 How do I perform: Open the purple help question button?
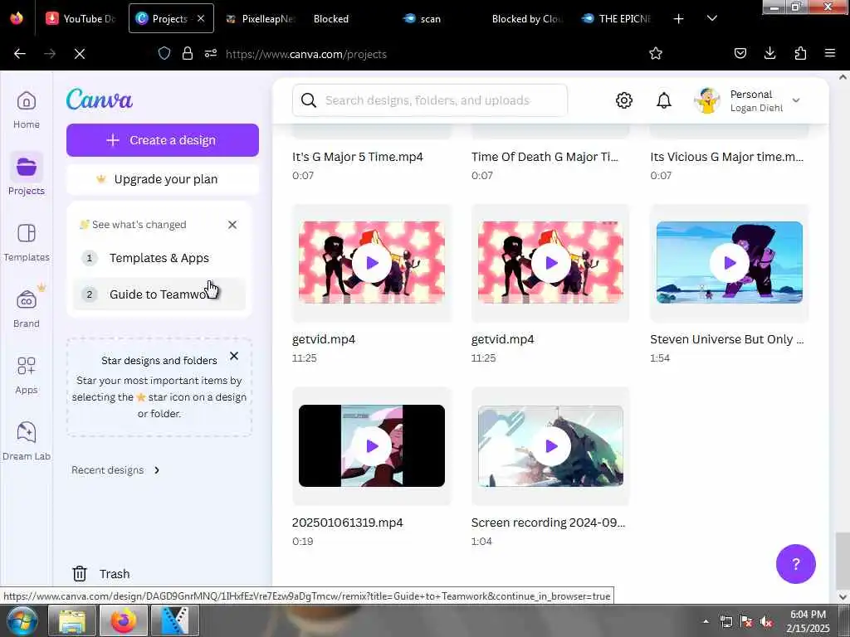pos(795,564)
